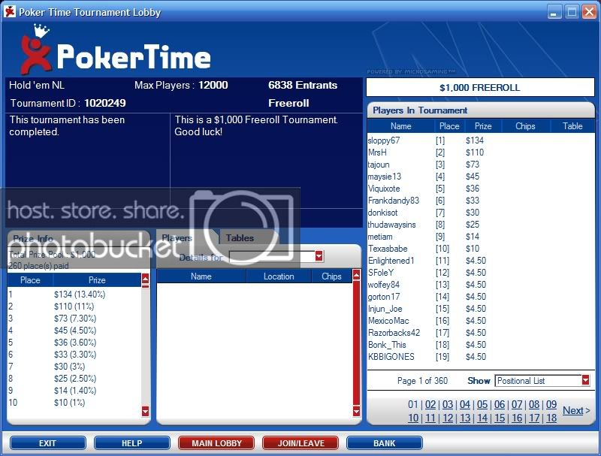Go to MAIN LOBBY
This screenshot has width=601, height=456.
click(216, 443)
